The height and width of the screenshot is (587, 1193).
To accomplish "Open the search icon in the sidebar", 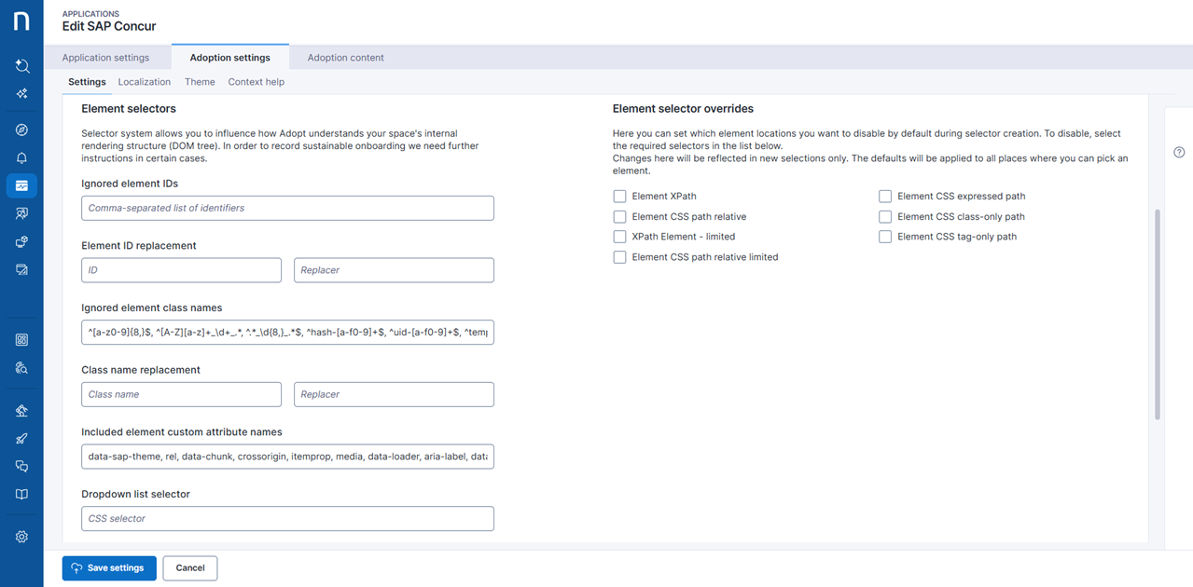I will 21,66.
